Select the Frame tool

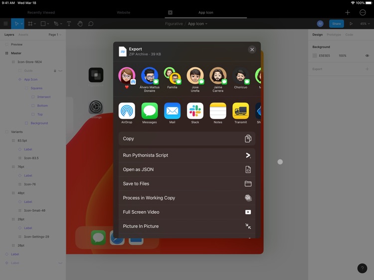tap(30, 23)
